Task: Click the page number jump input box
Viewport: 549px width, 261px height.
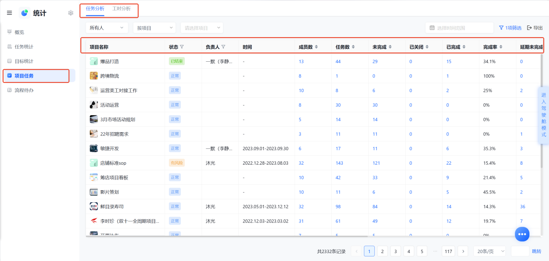Action: [x=520, y=251]
